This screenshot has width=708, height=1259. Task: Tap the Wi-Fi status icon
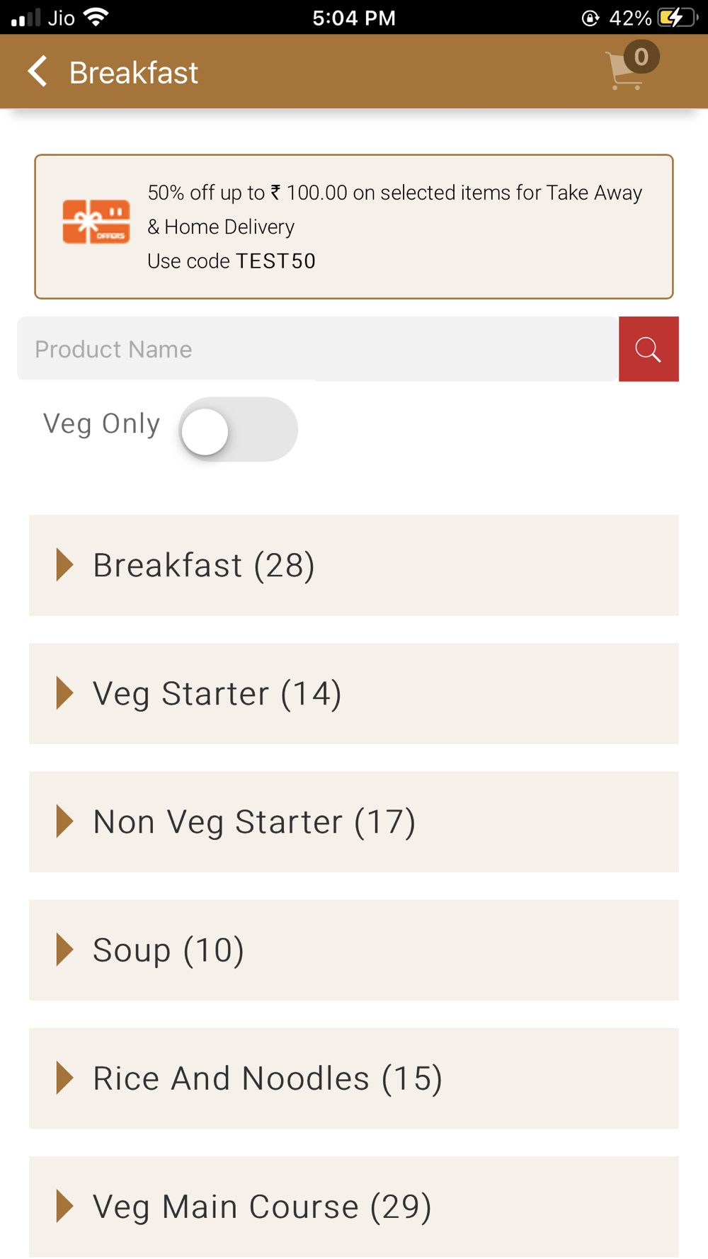pos(96,17)
